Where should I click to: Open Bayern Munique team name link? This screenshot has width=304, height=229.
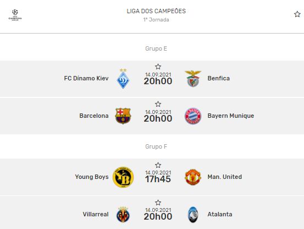pyautogui.click(x=231, y=116)
